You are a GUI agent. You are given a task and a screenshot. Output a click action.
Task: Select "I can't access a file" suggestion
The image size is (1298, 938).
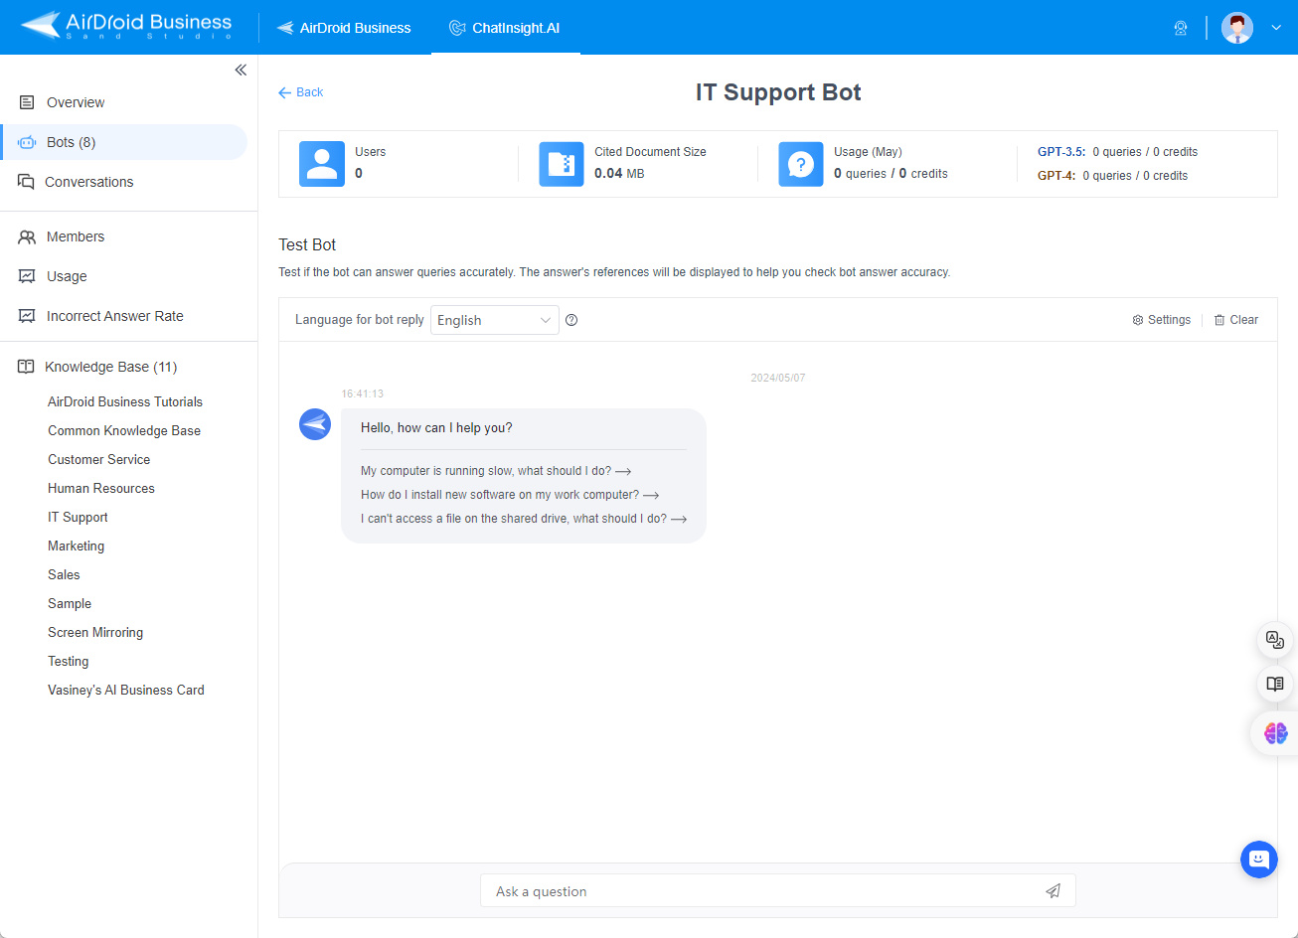[x=524, y=519]
